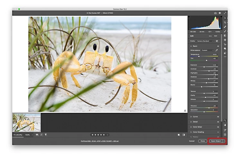Open the arrow next to Open Object
Viewport: 238px width, 155px height.
(x=224, y=141)
